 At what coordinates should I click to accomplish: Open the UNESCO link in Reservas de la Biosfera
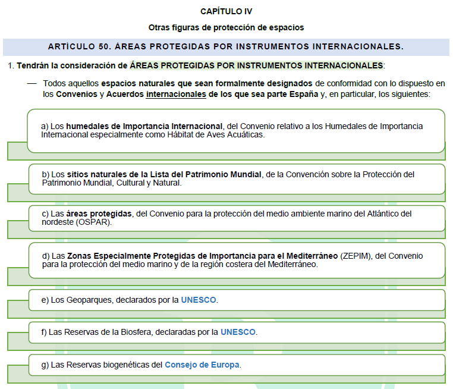[x=238, y=332]
